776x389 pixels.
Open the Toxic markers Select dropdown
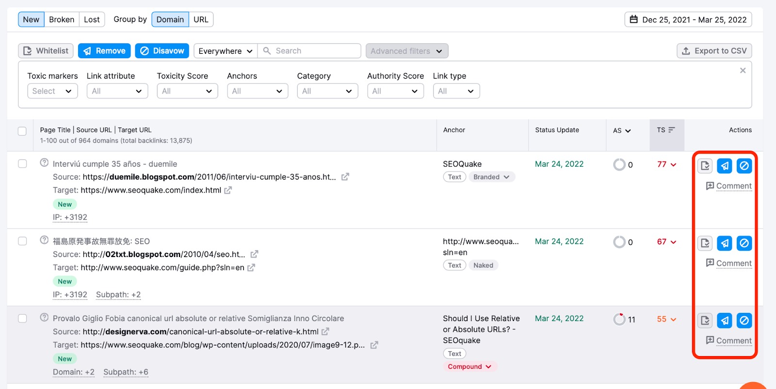click(52, 91)
